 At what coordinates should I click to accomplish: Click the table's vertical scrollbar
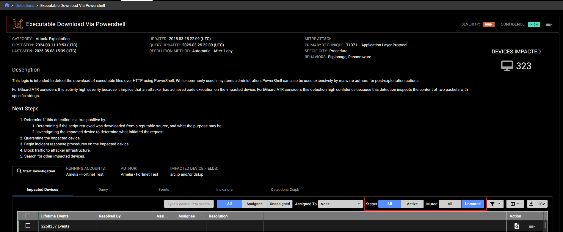coord(545,225)
